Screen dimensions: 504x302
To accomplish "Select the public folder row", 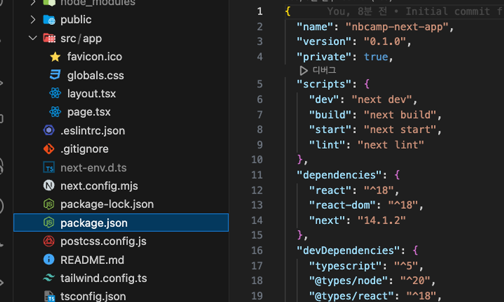I will [121, 20].
